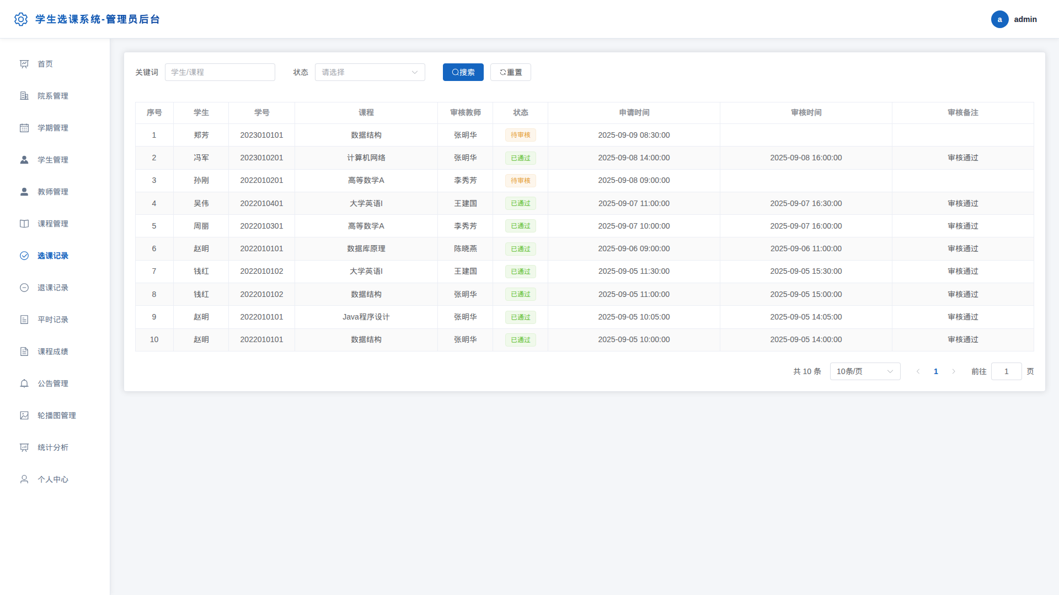This screenshot has width=1059, height=595.
Task: Click the 轮播图管理 picture icon
Action: 24,415
